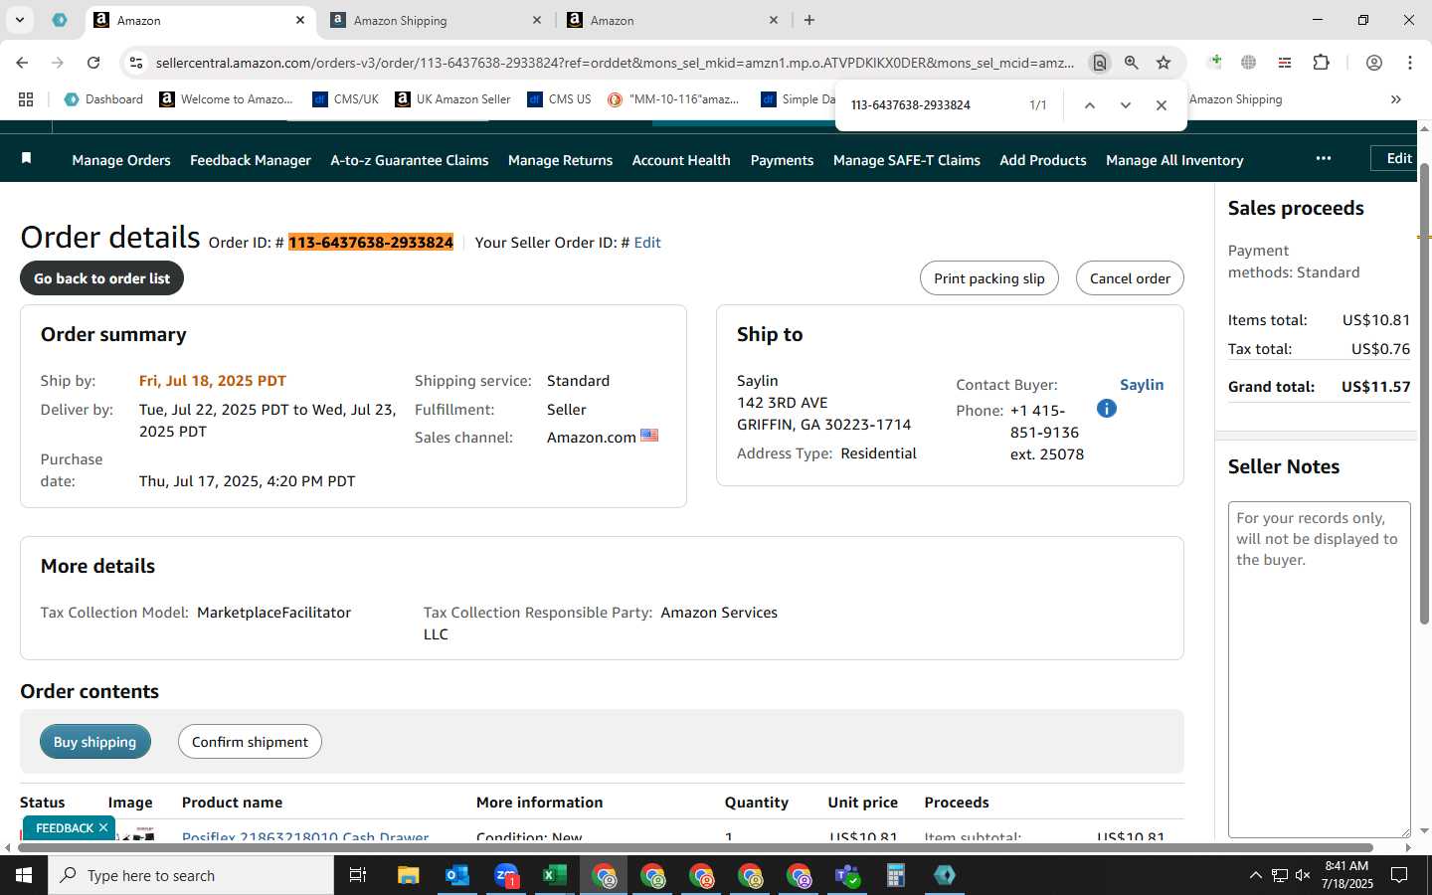Click the highlighted order ID 113-6437638-2933824
The image size is (1432, 895).
(371, 243)
